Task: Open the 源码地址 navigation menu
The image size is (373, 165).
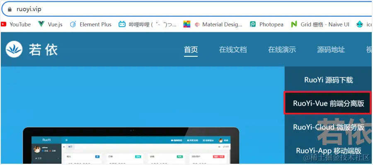Action: tap(331, 49)
